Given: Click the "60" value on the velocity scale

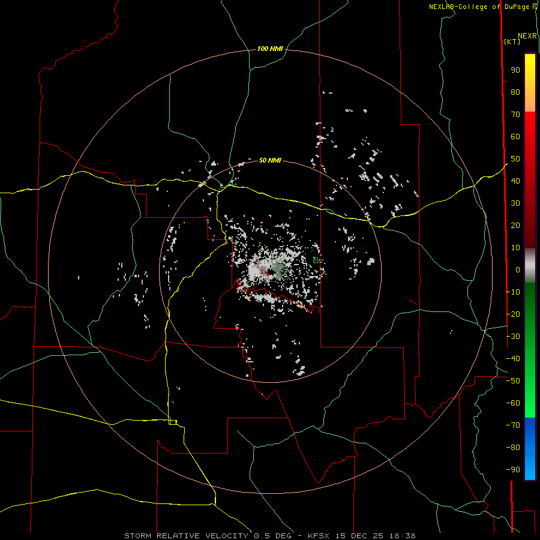Looking at the screenshot, I should click(x=515, y=137).
